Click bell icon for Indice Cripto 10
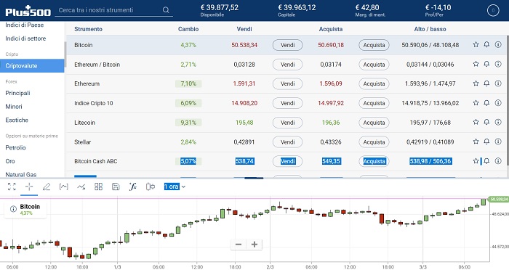This screenshot has height=270, width=509. point(486,103)
